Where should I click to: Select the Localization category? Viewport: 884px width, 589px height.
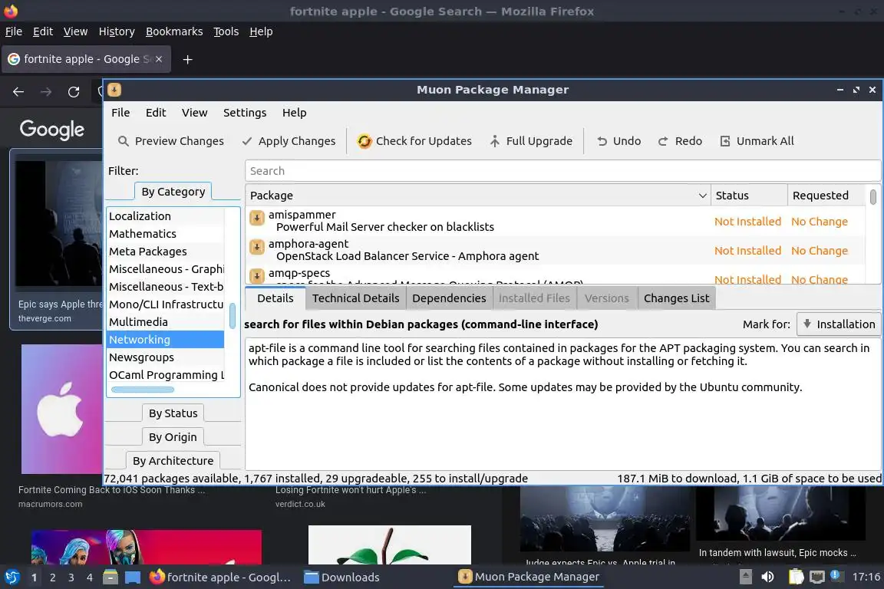coord(165,216)
